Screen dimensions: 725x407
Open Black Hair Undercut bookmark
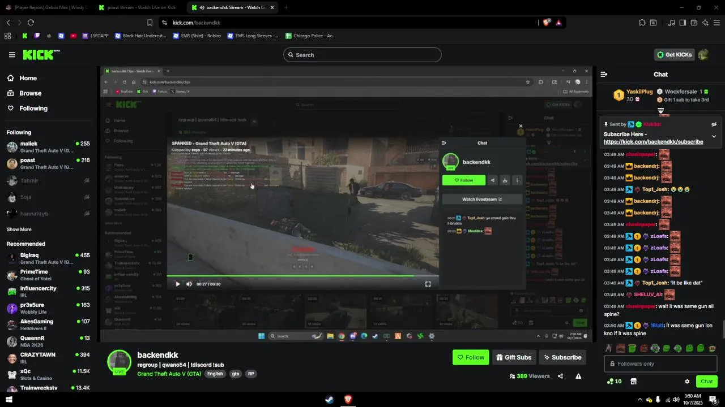[x=140, y=36]
